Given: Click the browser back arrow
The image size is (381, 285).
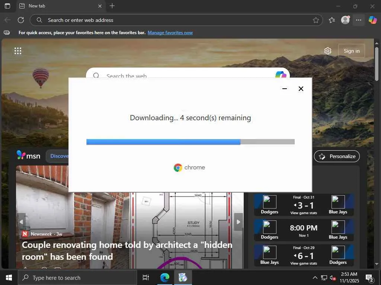Looking at the screenshot, I should click(x=7, y=20).
